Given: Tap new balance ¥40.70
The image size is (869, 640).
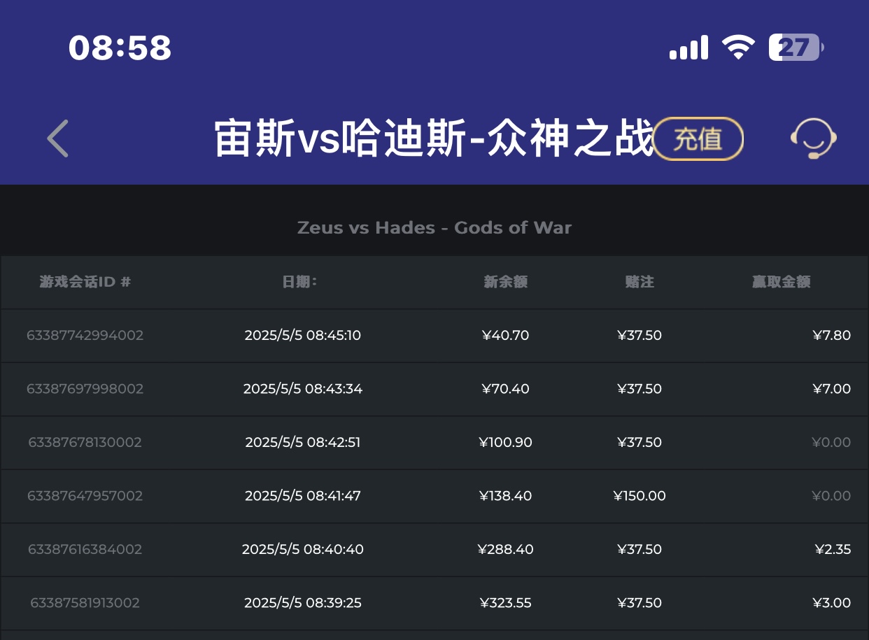Looking at the screenshot, I should pos(505,335).
